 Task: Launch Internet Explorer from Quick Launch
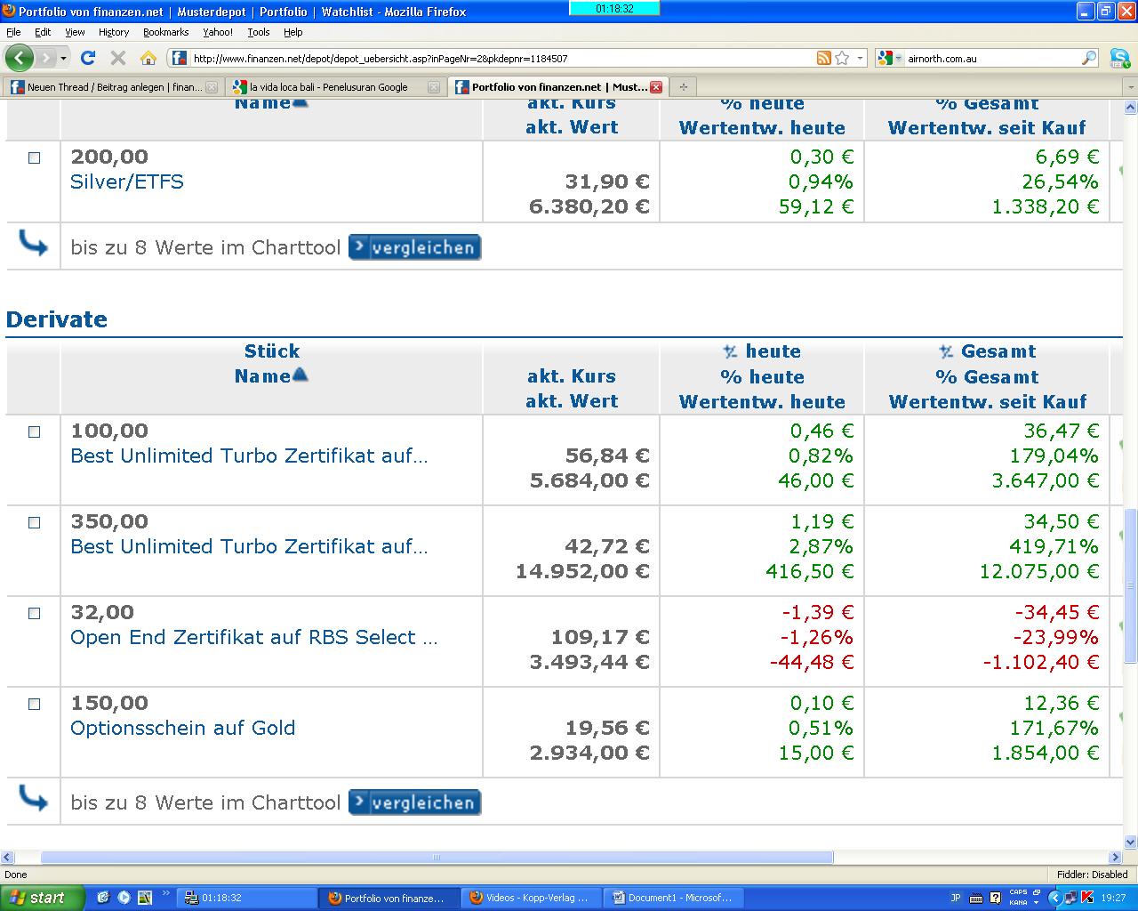103,898
